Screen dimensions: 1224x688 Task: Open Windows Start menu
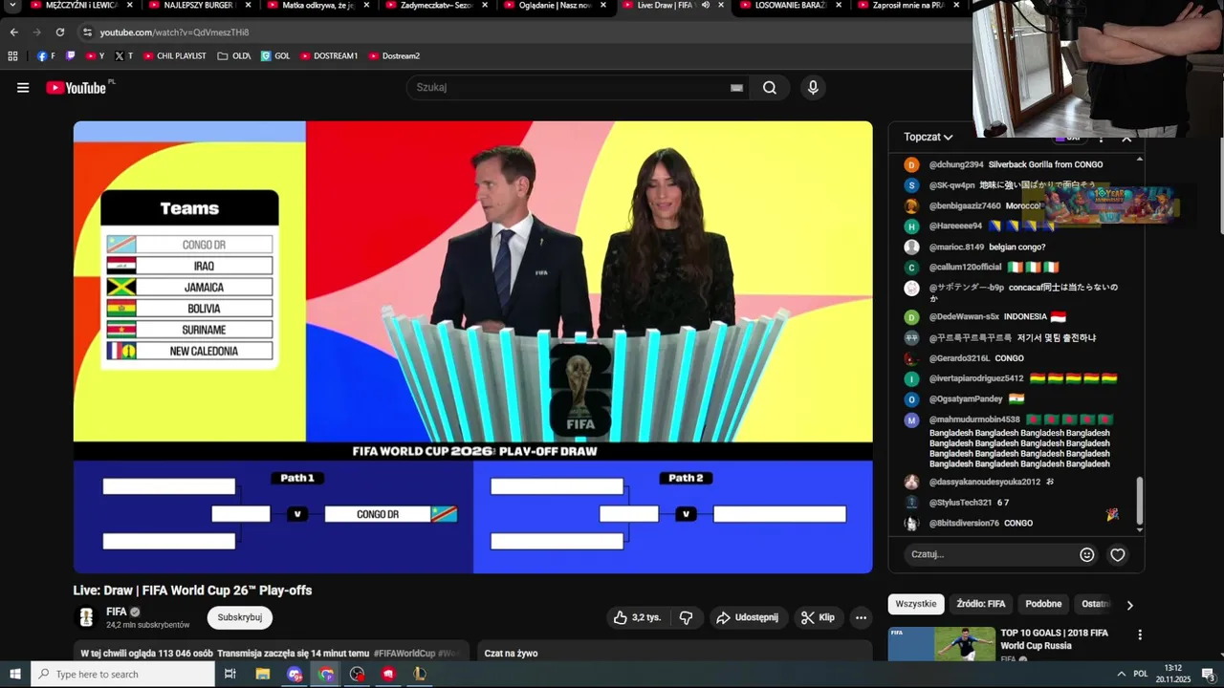click(15, 674)
